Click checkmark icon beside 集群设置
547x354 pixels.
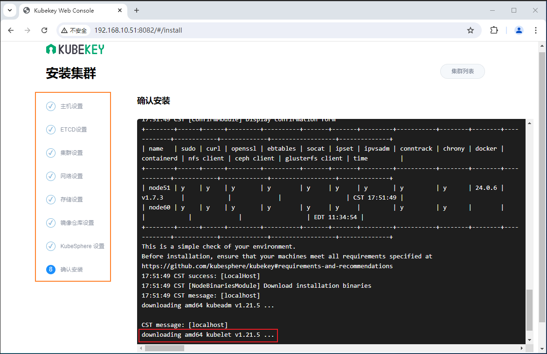[x=51, y=153]
